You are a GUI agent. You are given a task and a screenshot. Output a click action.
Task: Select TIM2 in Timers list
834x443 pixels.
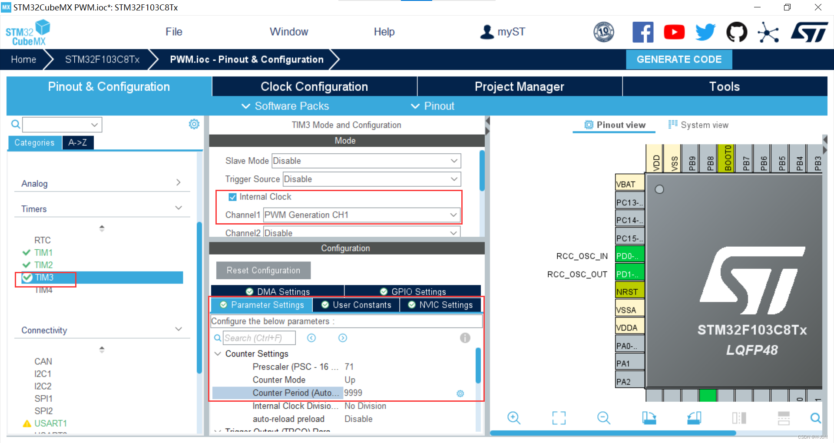pyautogui.click(x=43, y=265)
